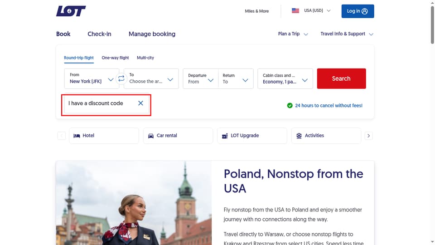Image resolution: width=435 pixels, height=245 pixels.
Task: Open 24 hours to cancel without fees link
Action: (x=329, y=106)
